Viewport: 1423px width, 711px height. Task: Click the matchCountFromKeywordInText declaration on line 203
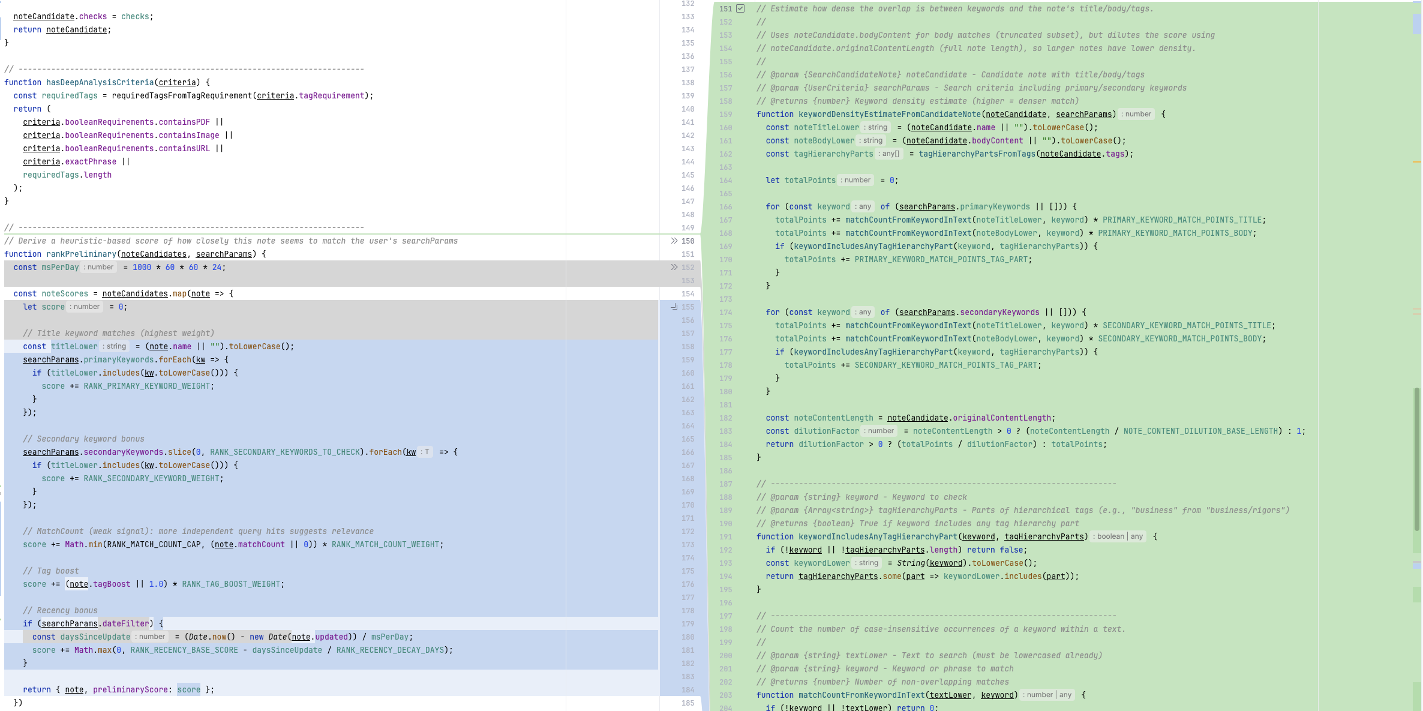point(861,695)
